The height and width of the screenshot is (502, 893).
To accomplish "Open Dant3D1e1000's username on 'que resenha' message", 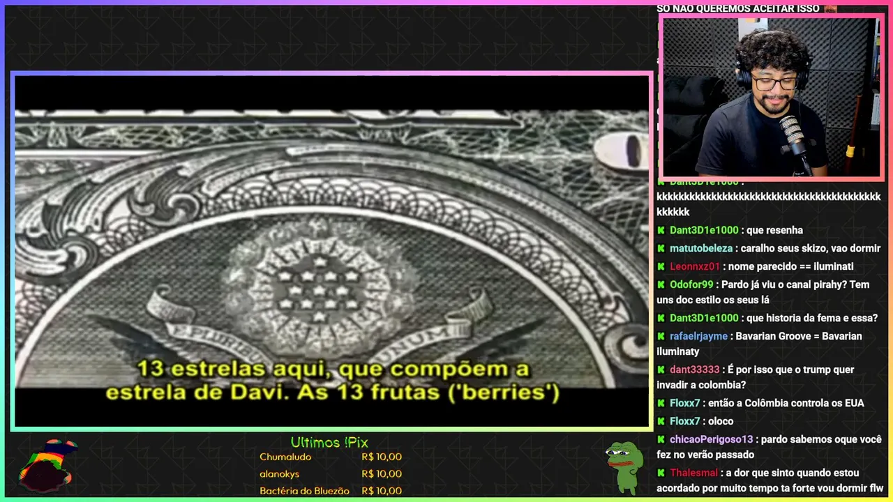I will pos(704,230).
